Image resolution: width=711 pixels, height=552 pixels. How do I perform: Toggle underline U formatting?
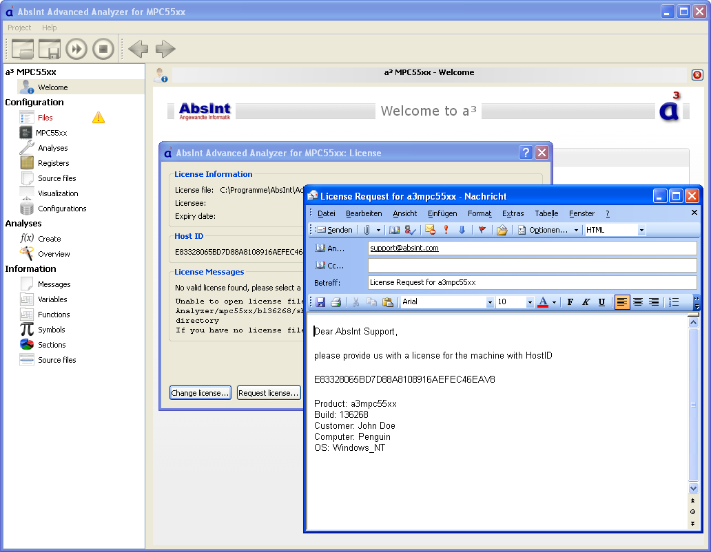tap(601, 302)
